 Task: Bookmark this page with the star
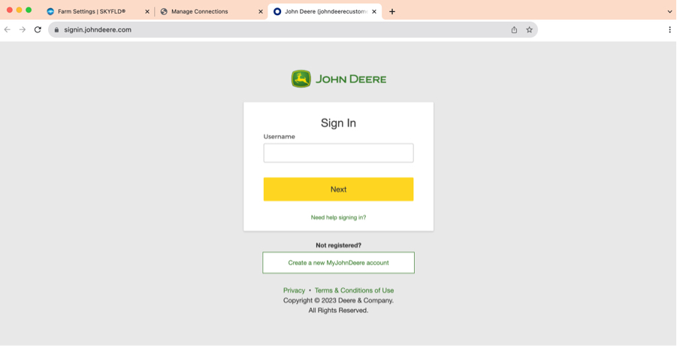(529, 30)
